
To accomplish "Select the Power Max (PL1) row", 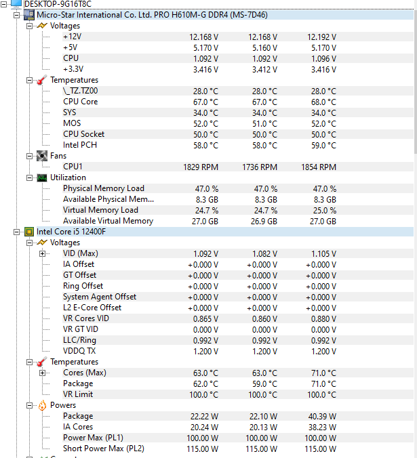I will pyautogui.click(x=237, y=438).
